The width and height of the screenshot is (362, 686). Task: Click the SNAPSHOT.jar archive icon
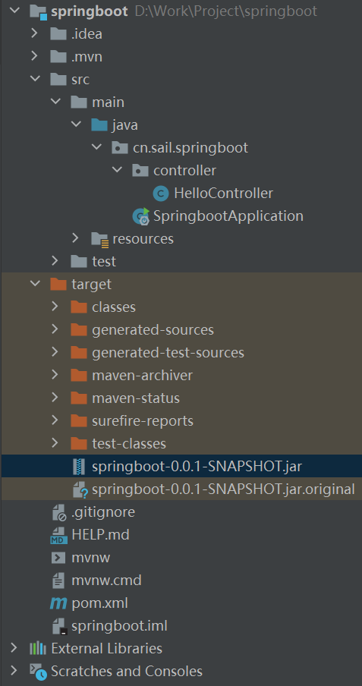point(79,467)
